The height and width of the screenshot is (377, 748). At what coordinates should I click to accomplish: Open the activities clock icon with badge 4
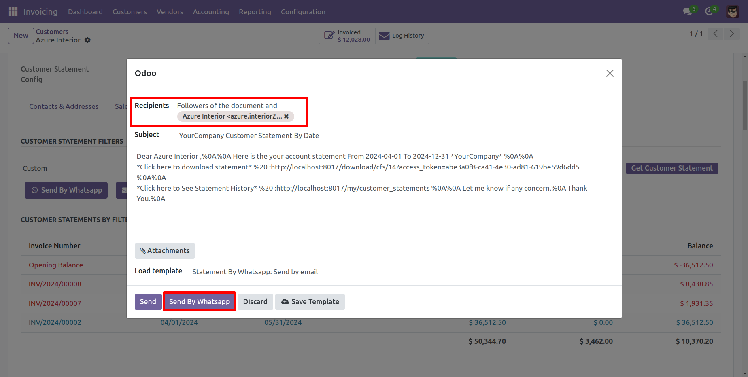(710, 11)
